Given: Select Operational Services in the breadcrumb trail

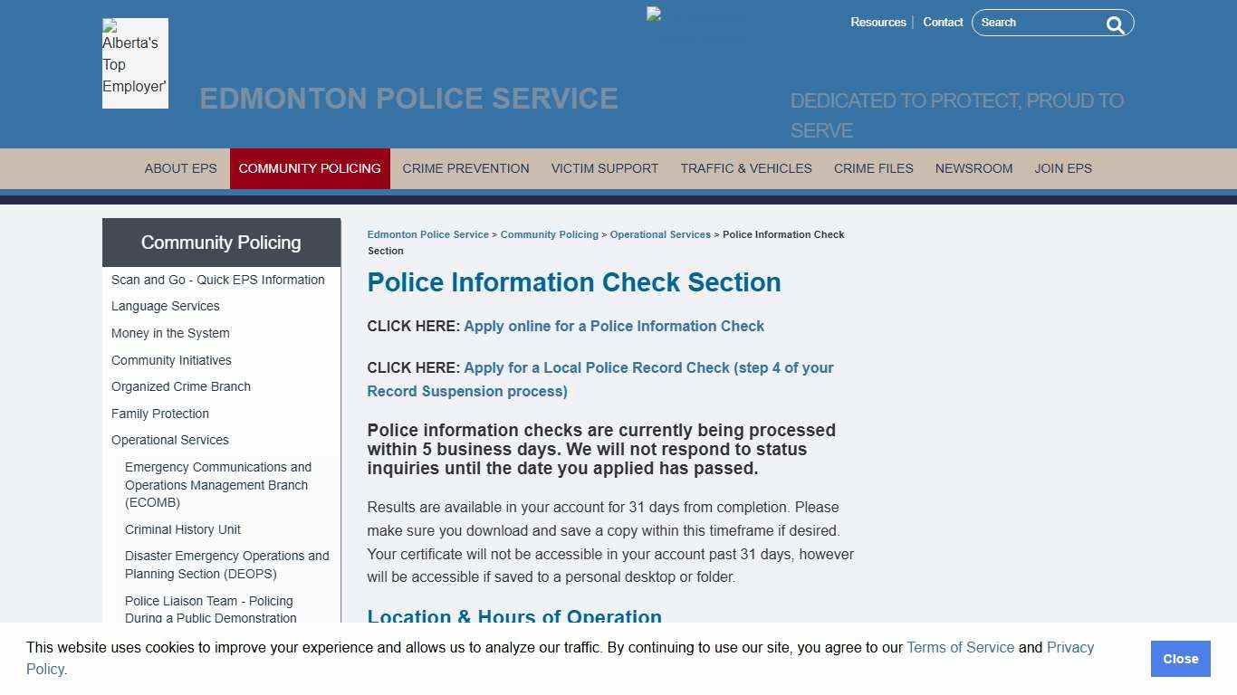Looking at the screenshot, I should (660, 234).
